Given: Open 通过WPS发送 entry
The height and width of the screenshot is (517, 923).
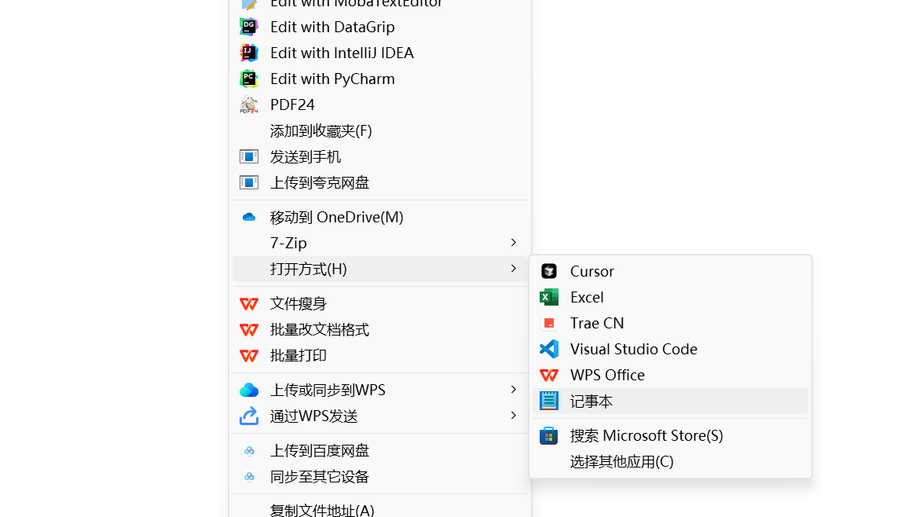Looking at the screenshot, I should (x=379, y=416).
